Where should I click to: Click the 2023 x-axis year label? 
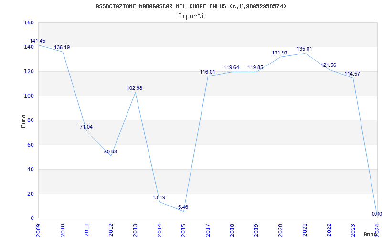point(353,230)
